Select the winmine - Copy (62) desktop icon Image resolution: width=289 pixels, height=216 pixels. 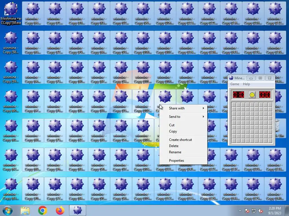pos(11,159)
